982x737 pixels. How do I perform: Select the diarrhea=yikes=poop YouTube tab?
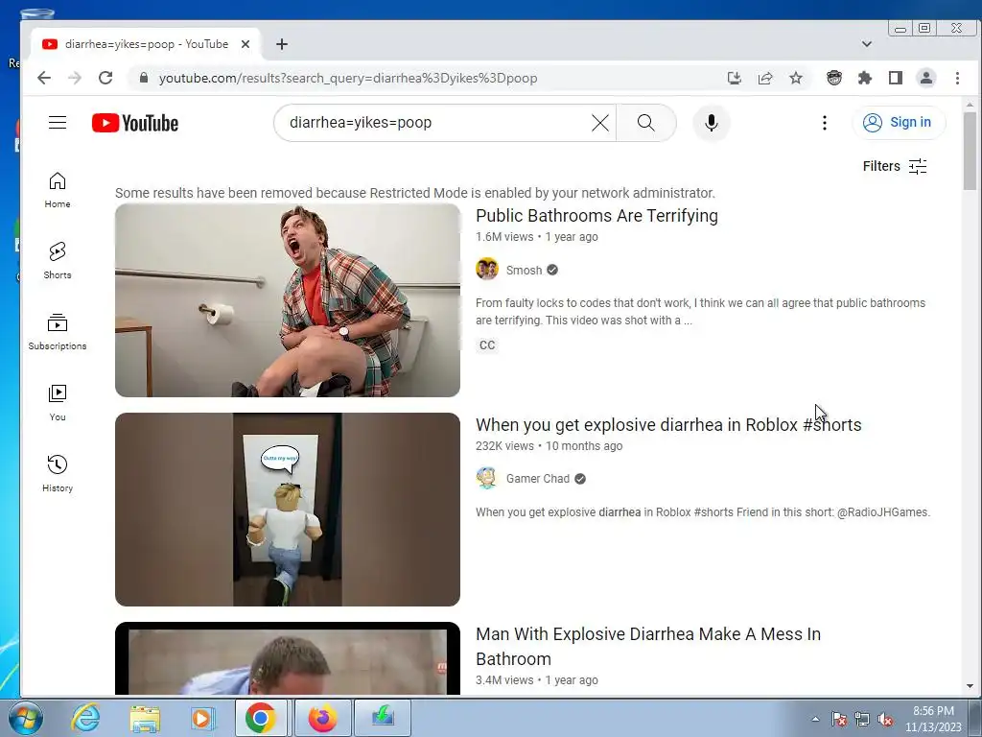[x=147, y=44]
